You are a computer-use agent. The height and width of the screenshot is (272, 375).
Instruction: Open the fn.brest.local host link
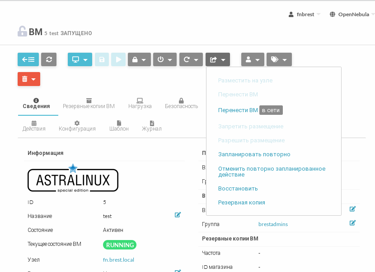(118, 260)
